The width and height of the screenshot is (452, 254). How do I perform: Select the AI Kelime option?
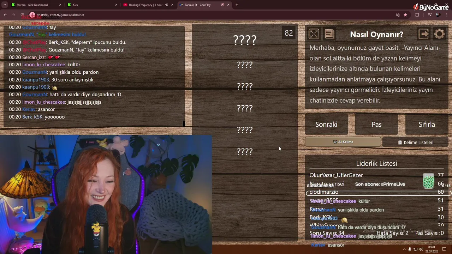(343, 142)
